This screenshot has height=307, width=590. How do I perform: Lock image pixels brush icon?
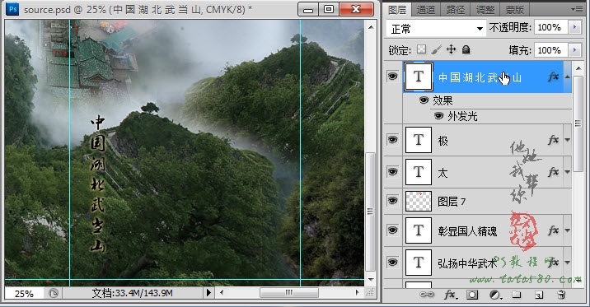(x=436, y=49)
